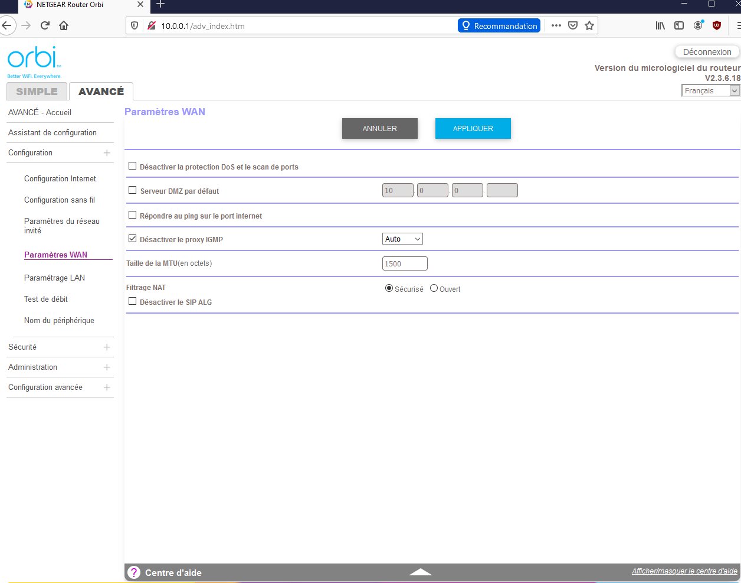Uncheck Désactiver le proxy IGMP
The height and width of the screenshot is (583, 741).
[133, 239]
